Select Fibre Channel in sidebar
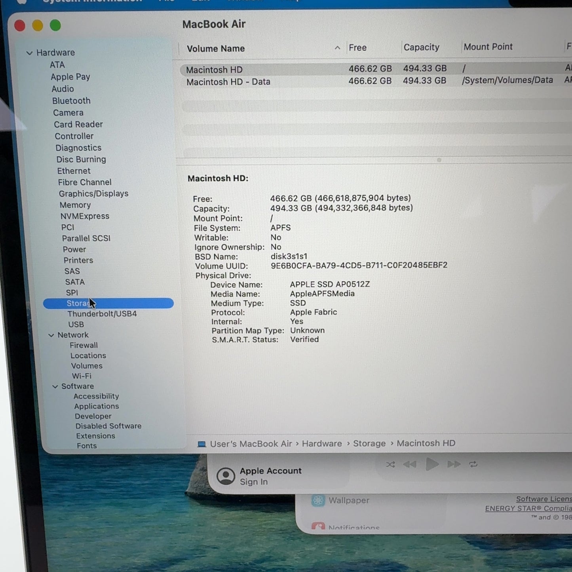The height and width of the screenshot is (572, 572). tap(85, 182)
